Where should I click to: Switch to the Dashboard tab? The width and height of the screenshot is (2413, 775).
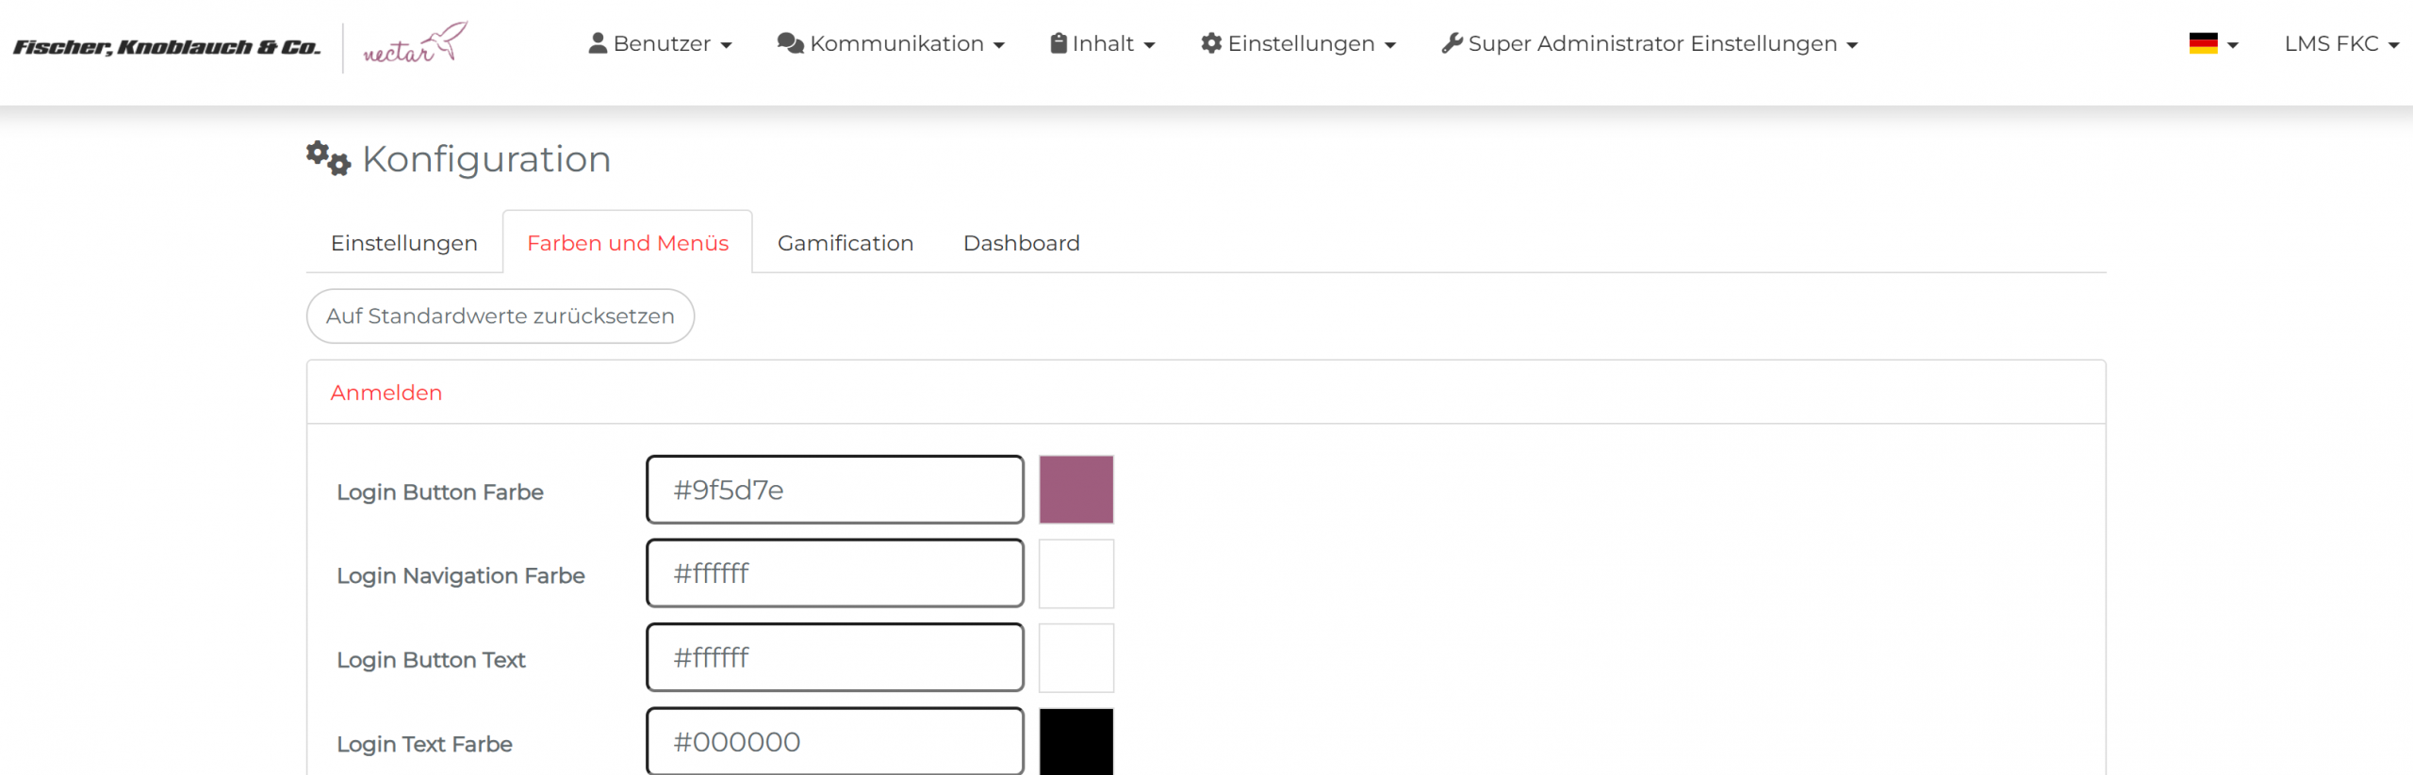point(1021,243)
